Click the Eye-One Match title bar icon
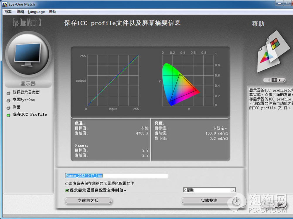Image resolution: width=293 pixels, height=219 pixels. click(x=5, y=4)
